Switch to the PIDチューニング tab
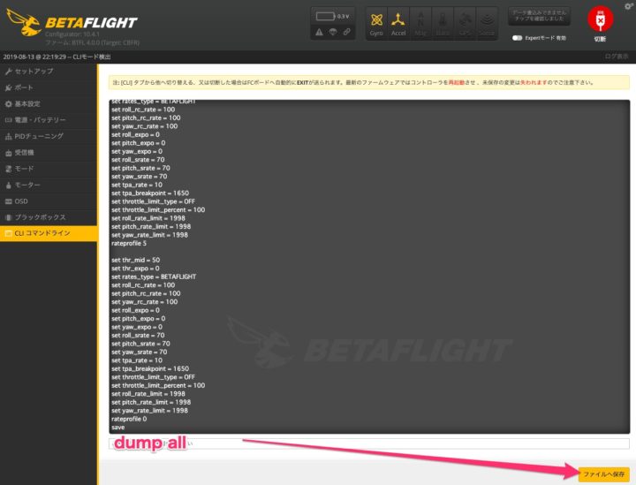This screenshot has height=485, width=636. coord(39,136)
